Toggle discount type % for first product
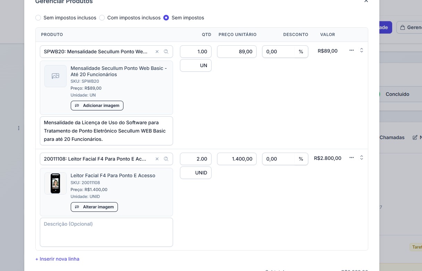422x271 pixels. [x=301, y=52]
